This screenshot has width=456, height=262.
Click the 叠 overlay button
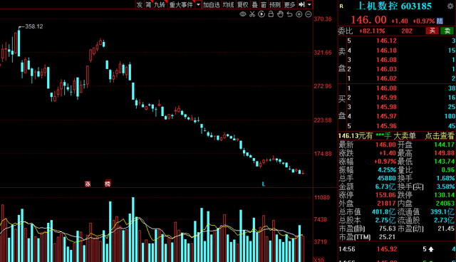[x=255, y=4]
